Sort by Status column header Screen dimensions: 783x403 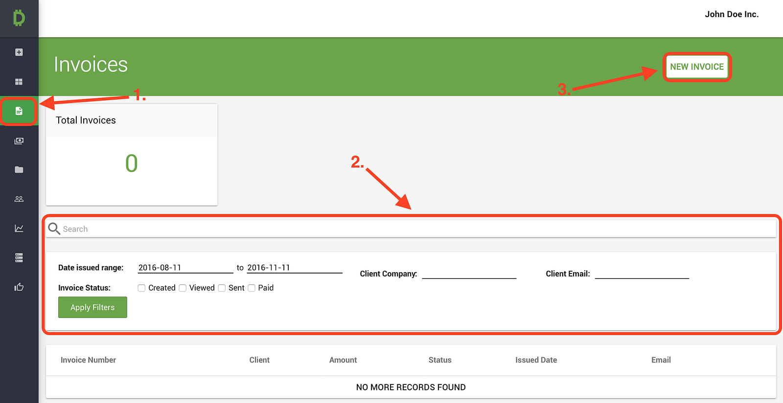[x=440, y=360]
